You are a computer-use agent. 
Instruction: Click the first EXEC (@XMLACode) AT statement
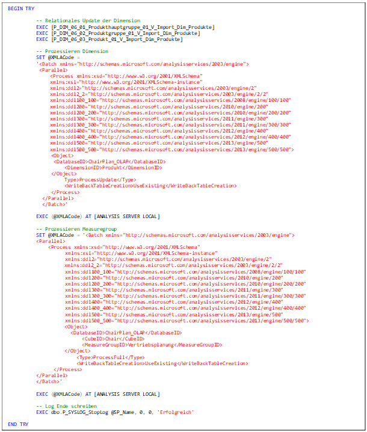pyautogui.click(x=97, y=216)
